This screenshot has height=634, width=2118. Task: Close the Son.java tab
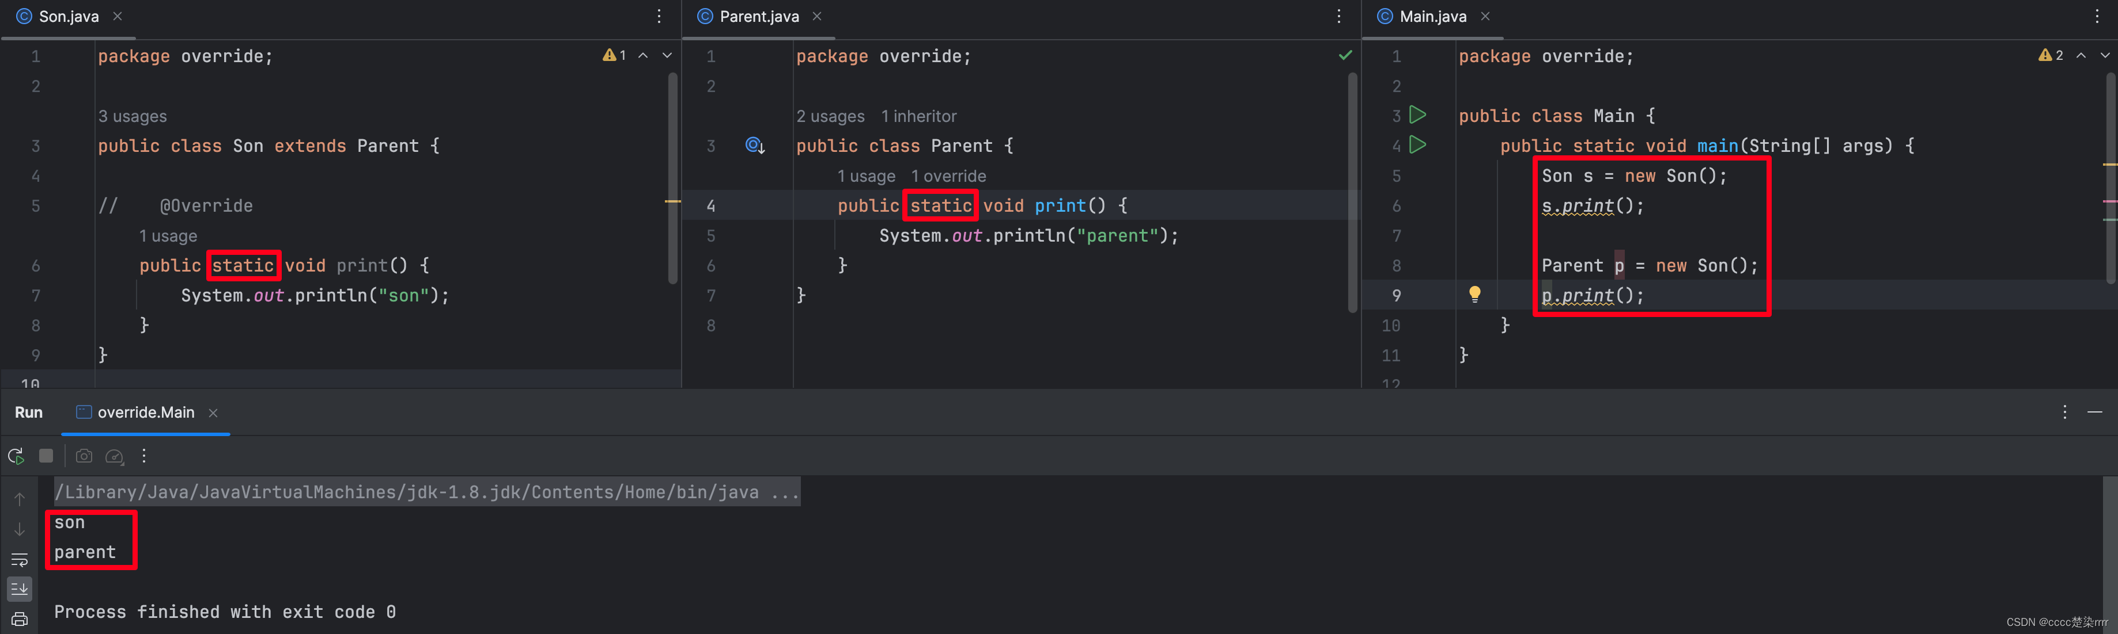click(118, 17)
